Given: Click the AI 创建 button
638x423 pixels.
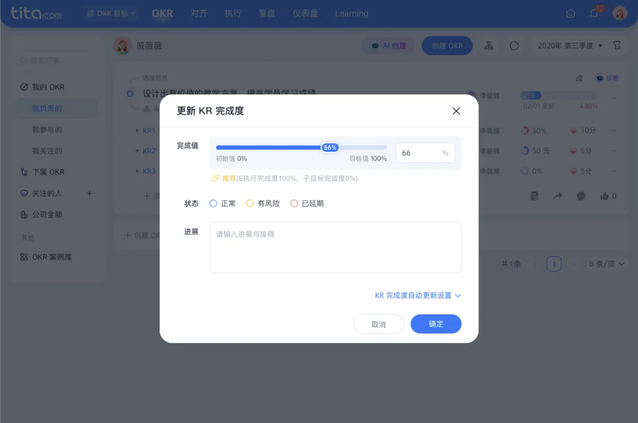Looking at the screenshot, I should tap(389, 46).
